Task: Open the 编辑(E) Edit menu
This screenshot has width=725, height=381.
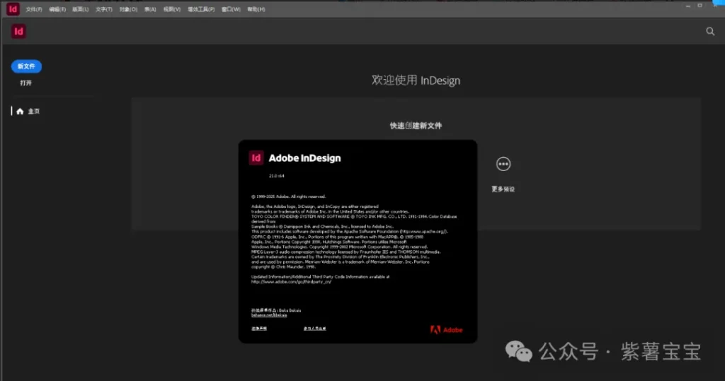Action: 57,9
